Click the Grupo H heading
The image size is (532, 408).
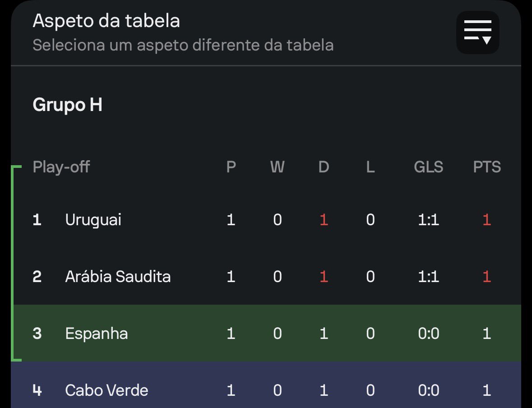point(68,105)
